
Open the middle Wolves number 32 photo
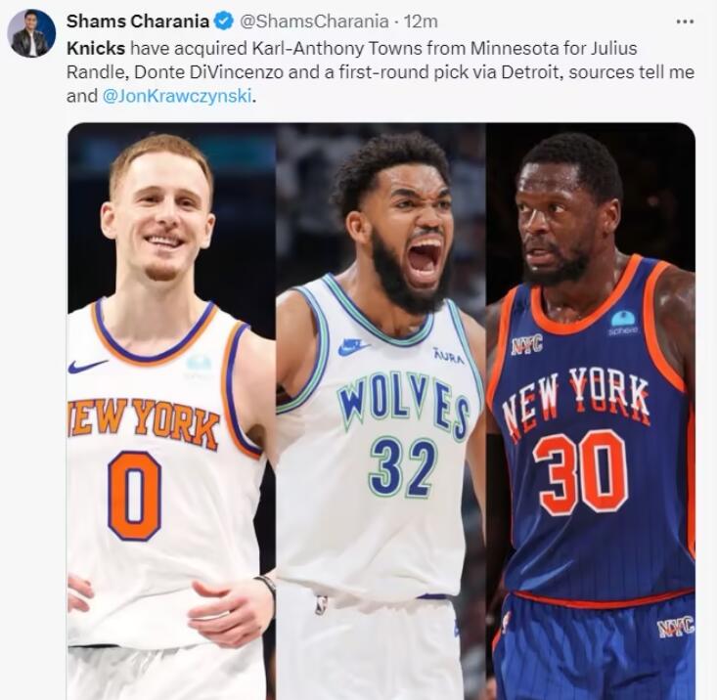click(x=381, y=412)
